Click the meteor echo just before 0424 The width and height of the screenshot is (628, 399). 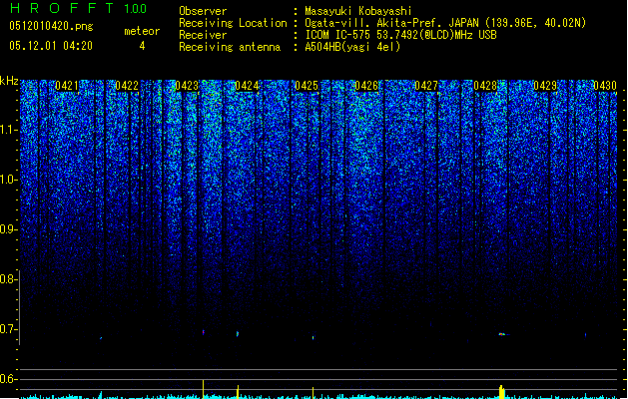coord(238,334)
